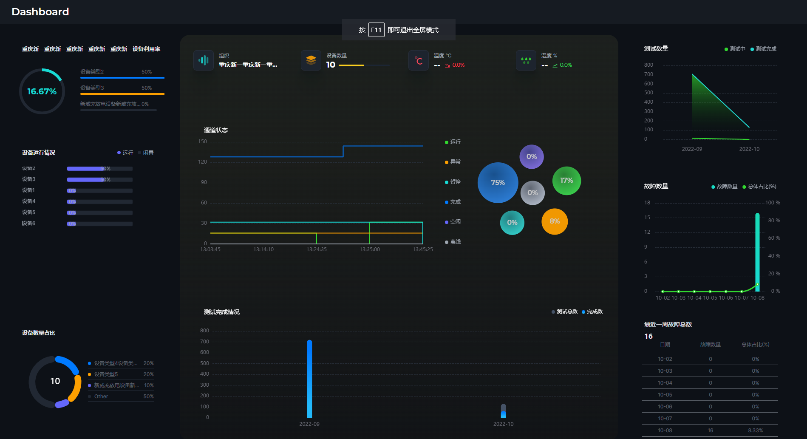
Task: Select 新威充放电设备 legend entry 10%
Action: click(121, 385)
